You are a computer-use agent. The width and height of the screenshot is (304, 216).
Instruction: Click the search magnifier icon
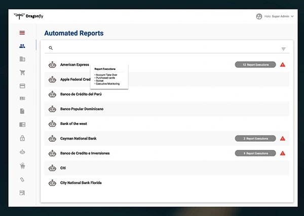pyautogui.click(x=51, y=48)
